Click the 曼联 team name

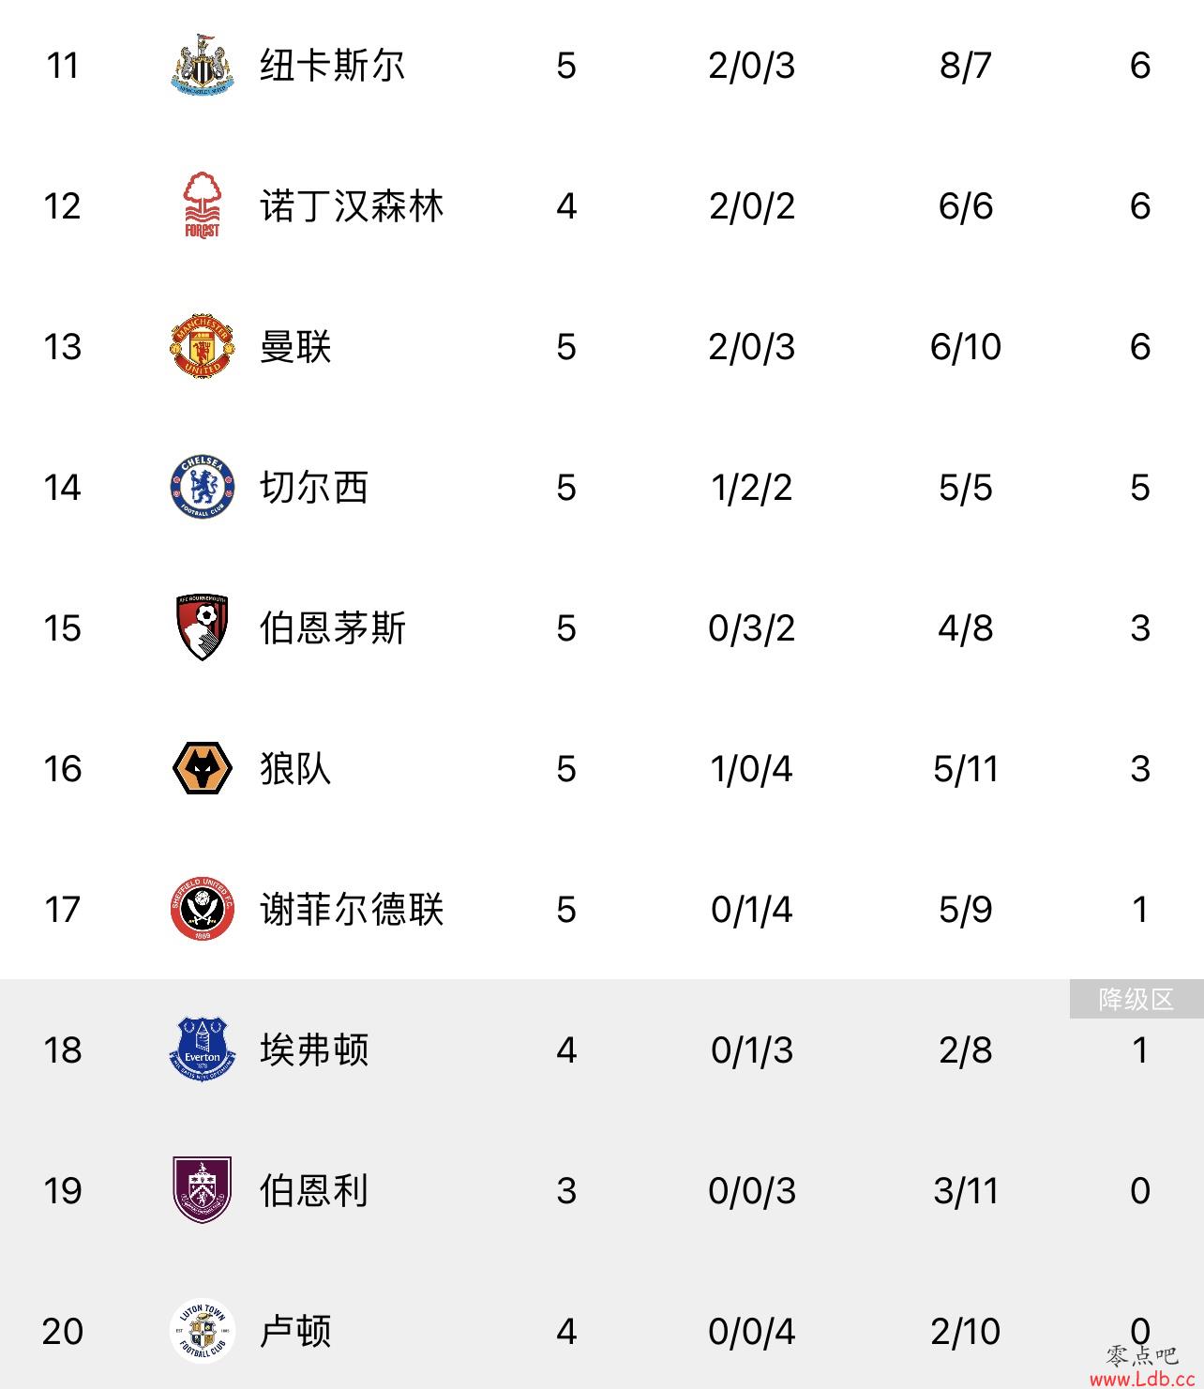296,347
